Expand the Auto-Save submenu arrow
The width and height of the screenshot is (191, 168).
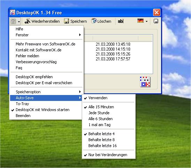pyautogui.click(x=80, y=98)
